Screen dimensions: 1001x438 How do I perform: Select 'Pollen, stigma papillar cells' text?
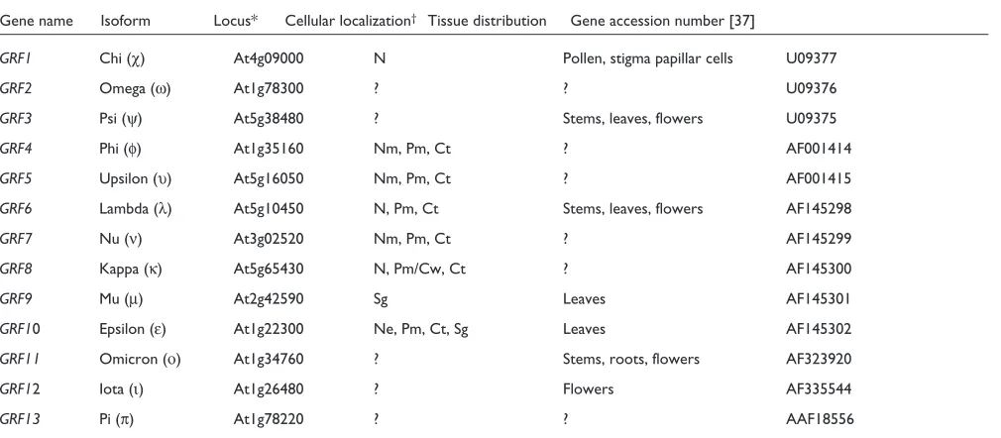coord(648,58)
